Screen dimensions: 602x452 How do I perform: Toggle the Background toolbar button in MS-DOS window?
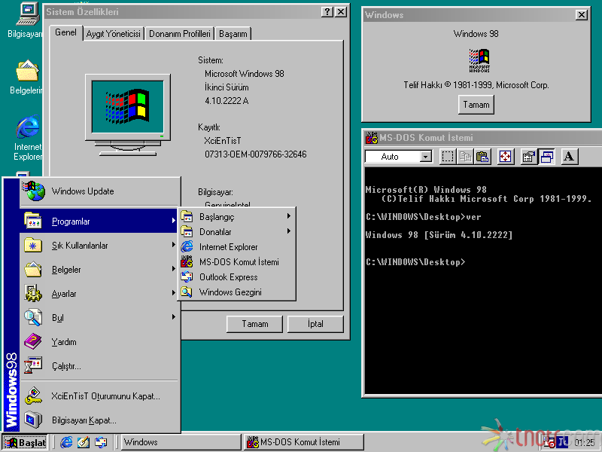pos(547,157)
